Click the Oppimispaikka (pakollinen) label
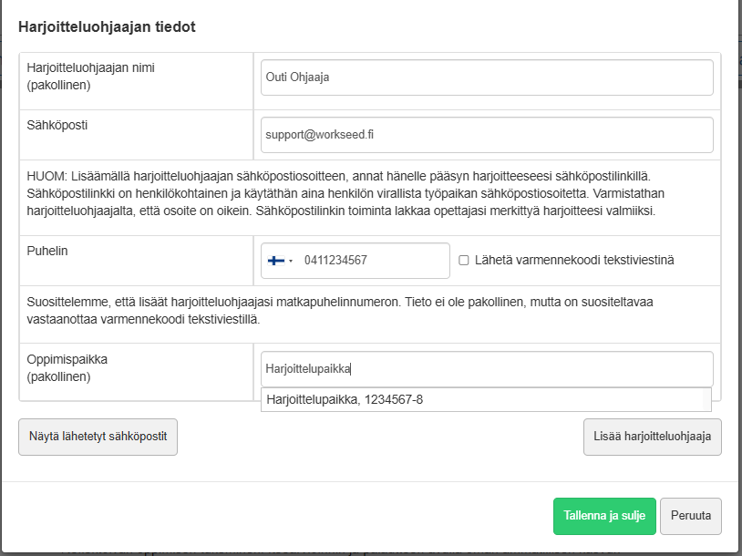 point(67,367)
